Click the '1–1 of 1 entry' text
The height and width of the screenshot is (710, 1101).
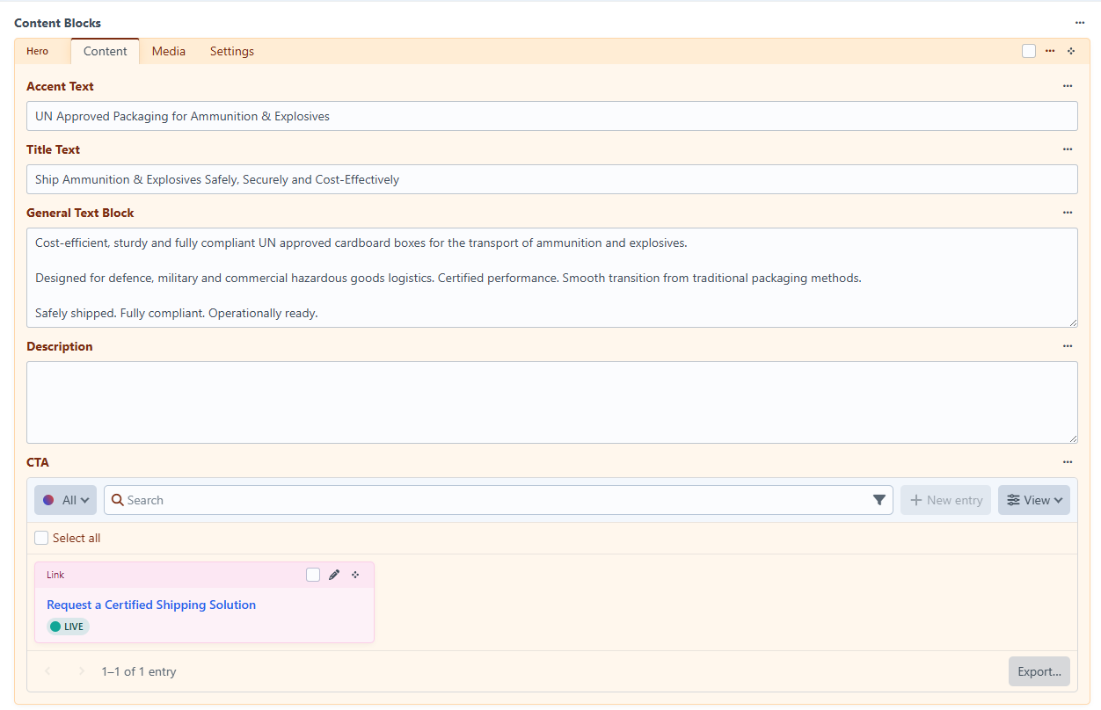tap(139, 671)
